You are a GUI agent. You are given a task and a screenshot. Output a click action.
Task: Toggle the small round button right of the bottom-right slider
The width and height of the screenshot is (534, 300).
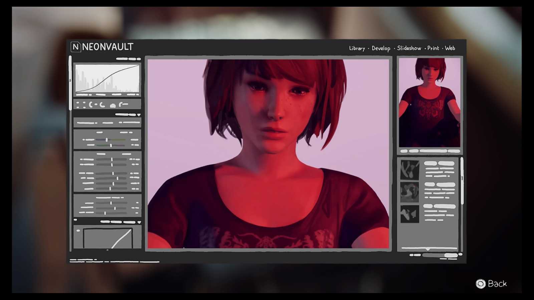(x=461, y=255)
